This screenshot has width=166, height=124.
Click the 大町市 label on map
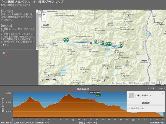tap(144, 61)
